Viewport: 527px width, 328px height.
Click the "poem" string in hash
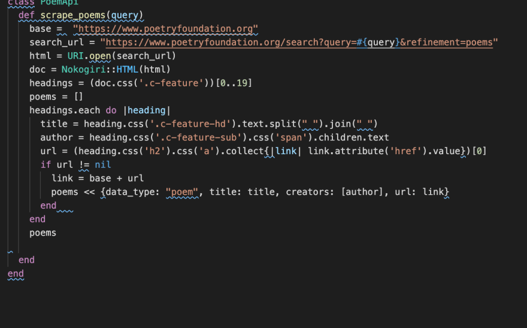click(x=182, y=192)
